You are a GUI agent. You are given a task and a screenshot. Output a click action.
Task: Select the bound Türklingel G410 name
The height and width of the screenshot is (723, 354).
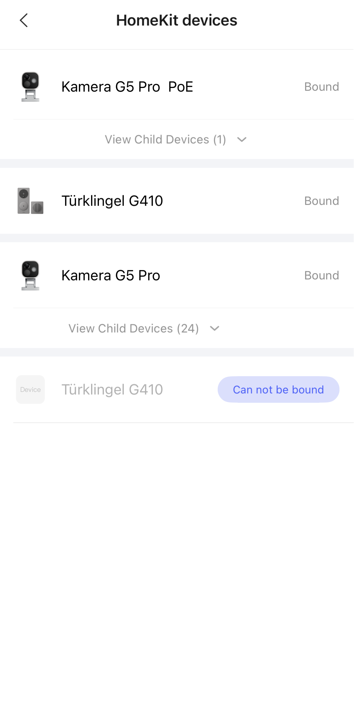pyautogui.click(x=112, y=201)
